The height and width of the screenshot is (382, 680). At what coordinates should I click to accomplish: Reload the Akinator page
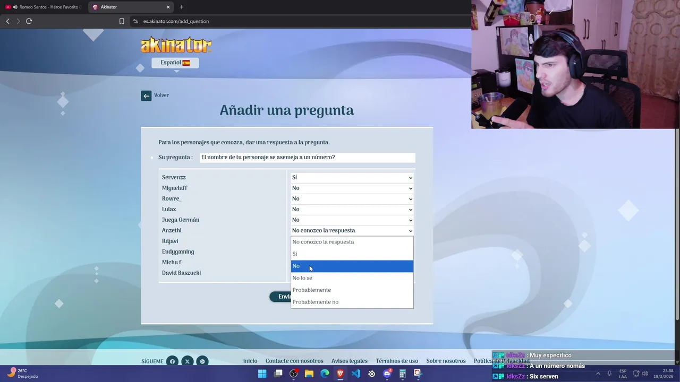pos(29,21)
